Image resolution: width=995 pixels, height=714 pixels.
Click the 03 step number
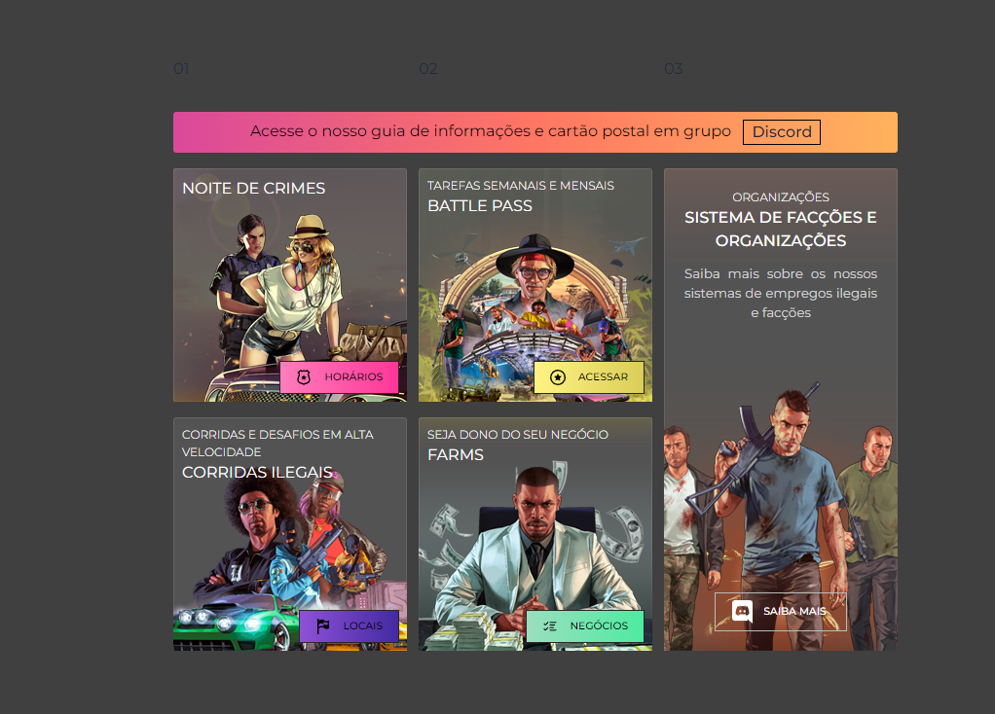click(x=674, y=68)
